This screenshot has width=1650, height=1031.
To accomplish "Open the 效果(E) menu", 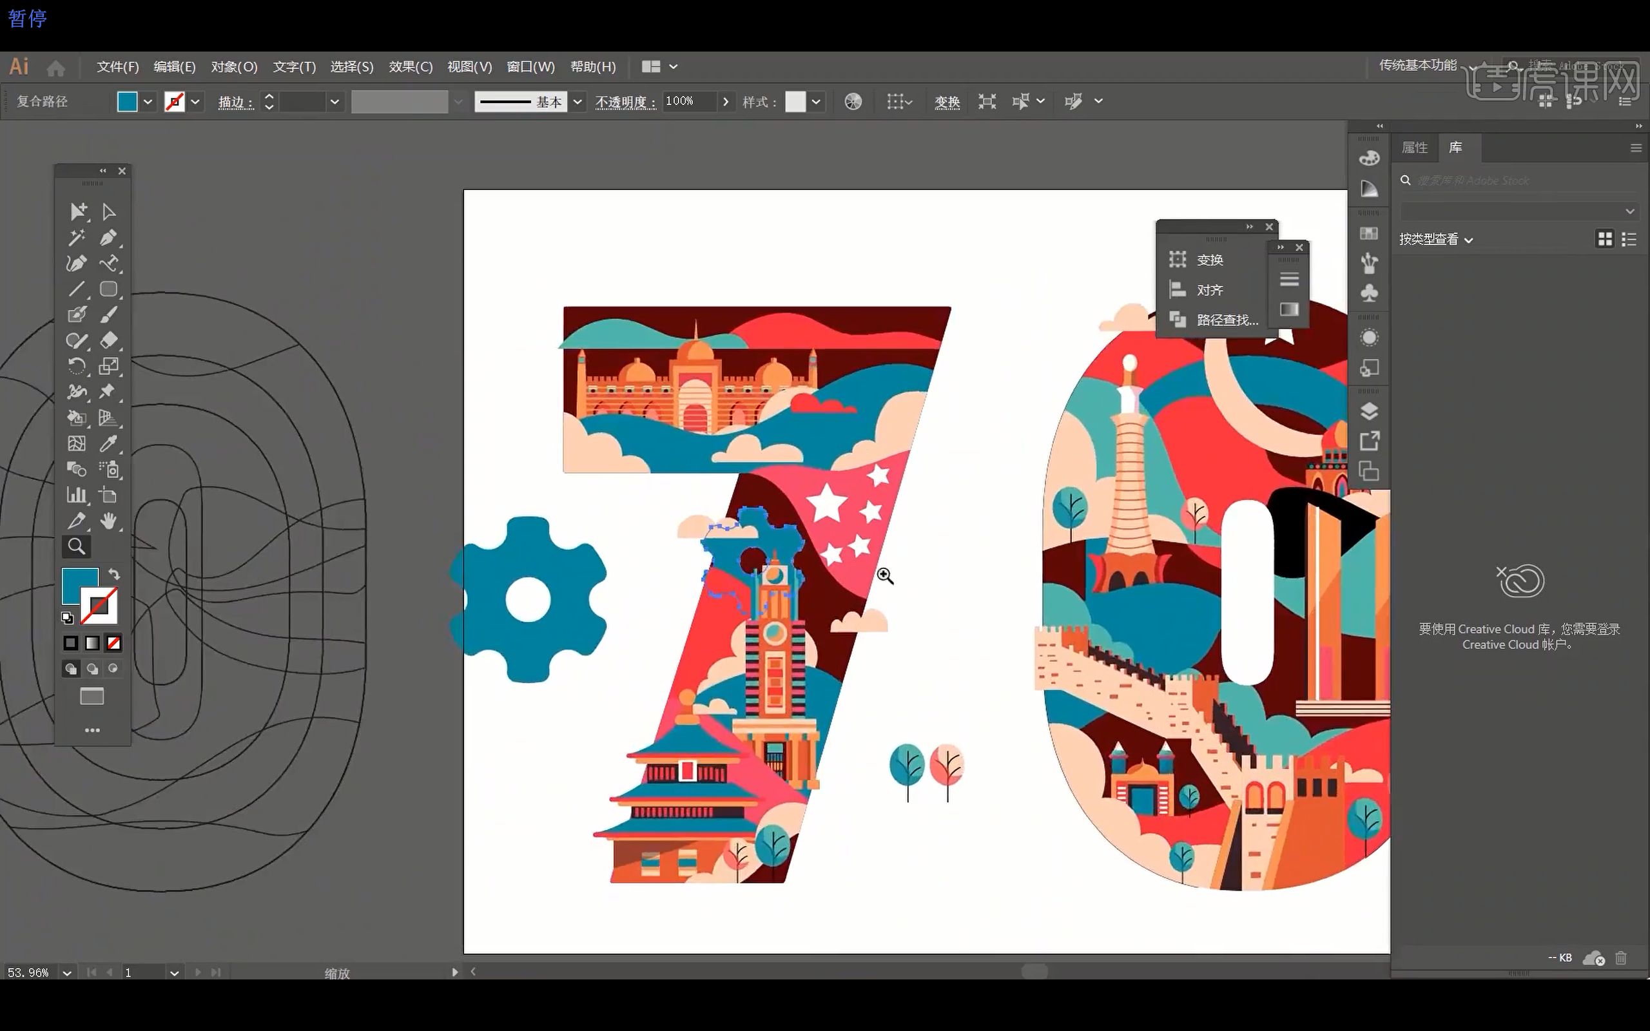I will point(410,65).
